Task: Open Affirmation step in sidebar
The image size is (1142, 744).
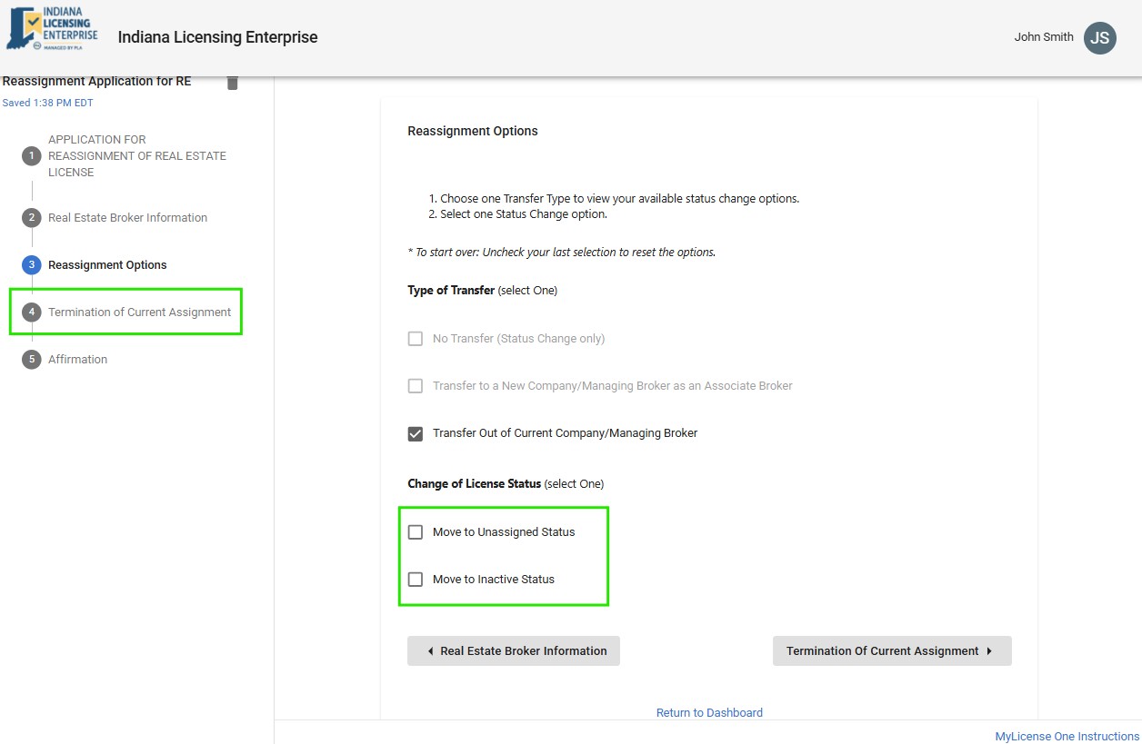Action: [78, 360]
